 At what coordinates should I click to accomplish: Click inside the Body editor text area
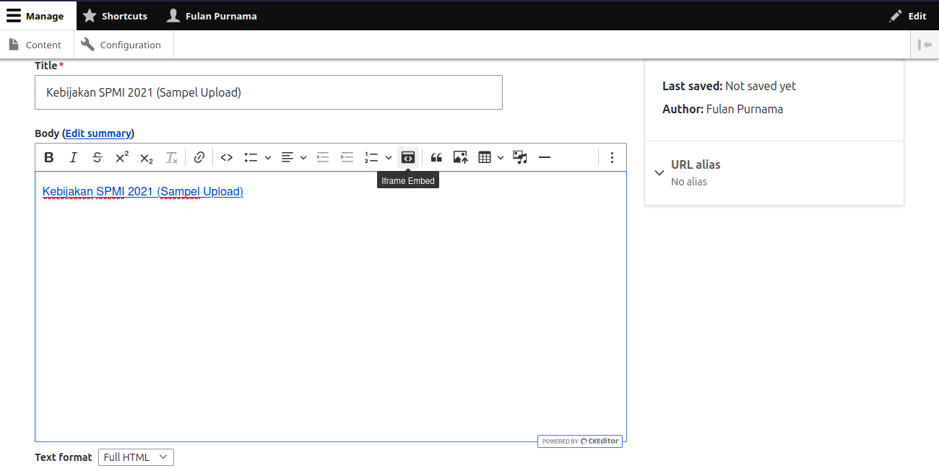tap(331, 307)
